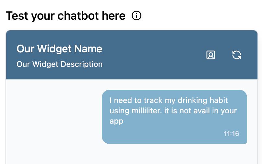
Task: Click the 11:16 timestamp in the message
Action: 231,134
